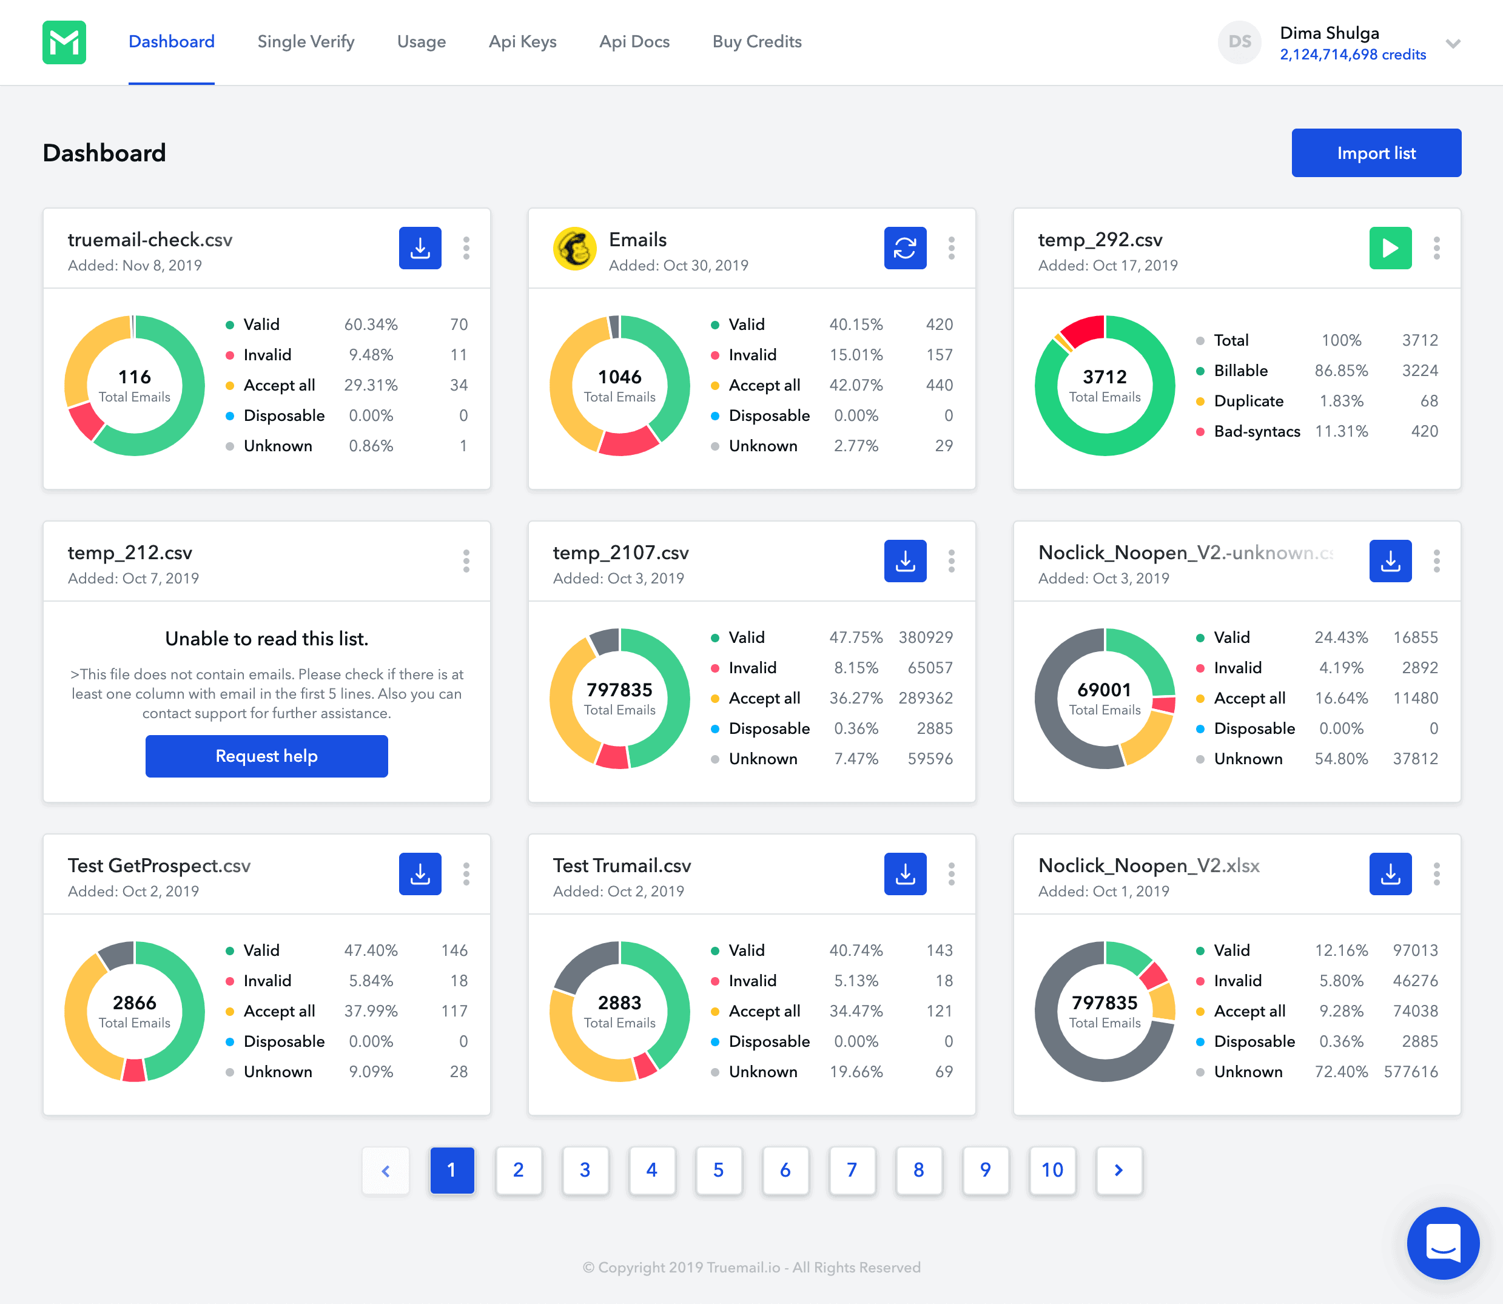1503x1304 pixels.
Task: Download Noclick_Noopen_V2.xlsx results
Action: (1390, 874)
